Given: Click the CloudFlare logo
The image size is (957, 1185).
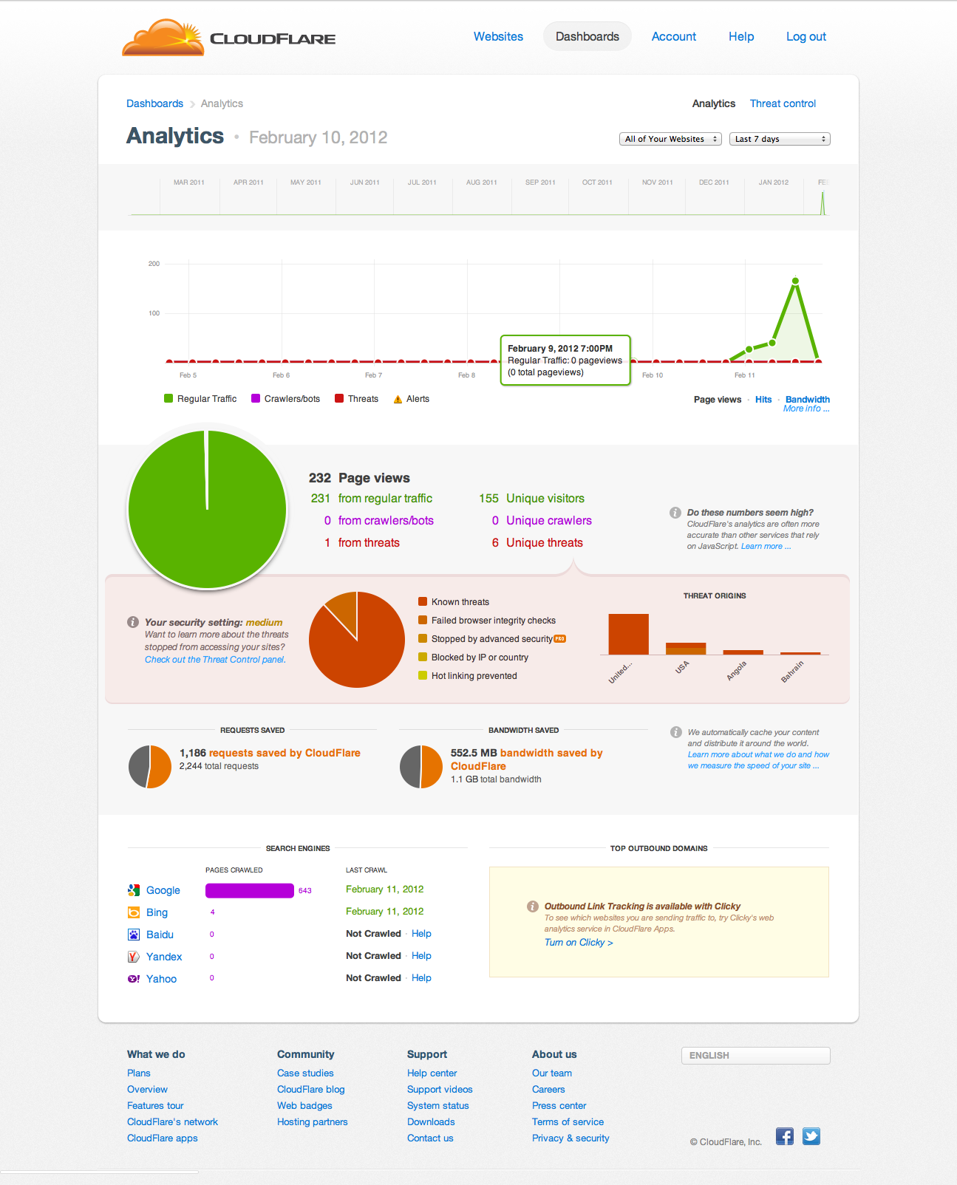Looking at the screenshot, I should (229, 38).
